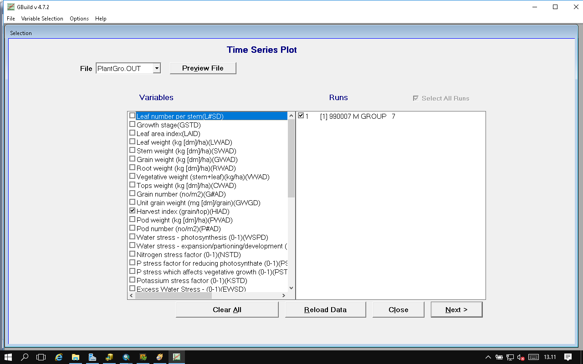Open the Options menu
Image resolution: width=583 pixels, height=364 pixels.
[x=79, y=19]
